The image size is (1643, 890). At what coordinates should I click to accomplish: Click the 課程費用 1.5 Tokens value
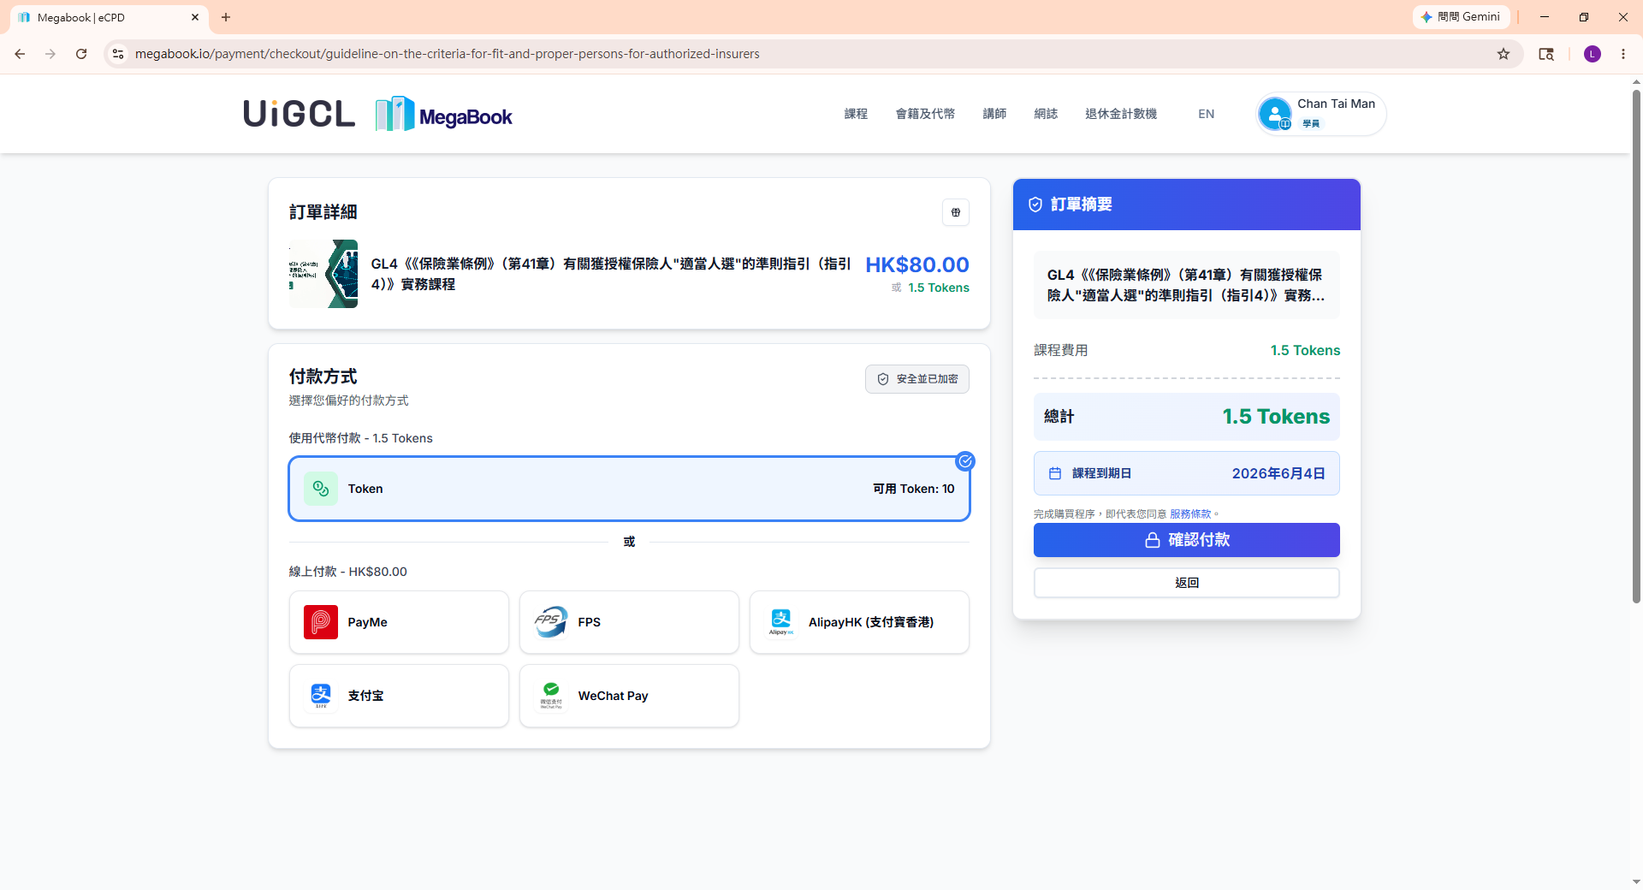pyautogui.click(x=1305, y=350)
